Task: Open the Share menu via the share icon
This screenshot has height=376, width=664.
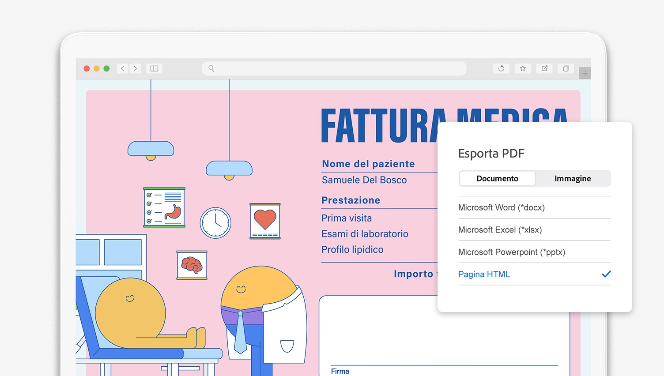Action: click(544, 68)
